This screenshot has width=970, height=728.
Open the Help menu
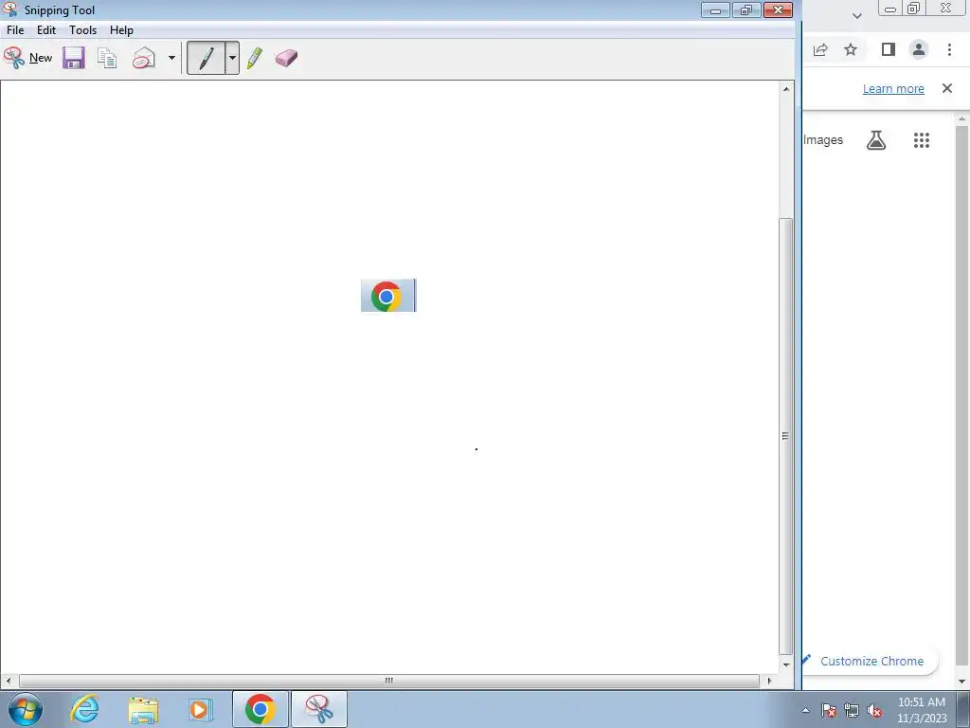coord(121,30)
